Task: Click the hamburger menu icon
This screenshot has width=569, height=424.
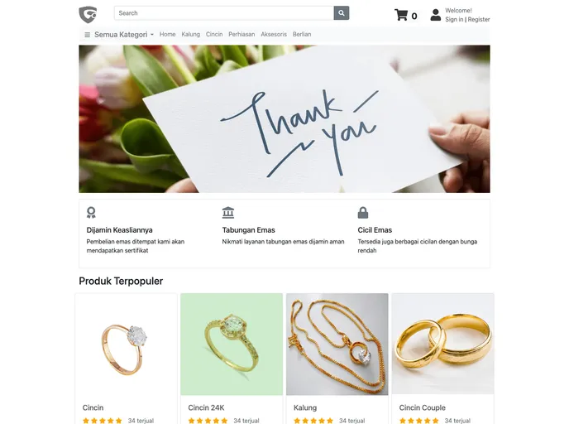Action: [x=87, y=35]
